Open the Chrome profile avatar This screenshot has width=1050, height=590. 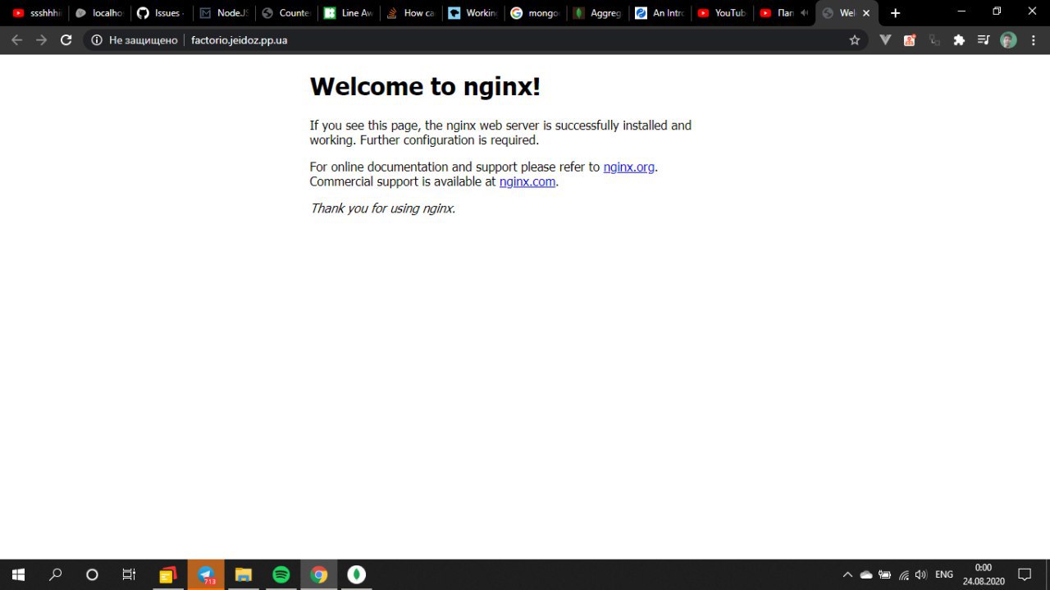[x=1008, y=39]
